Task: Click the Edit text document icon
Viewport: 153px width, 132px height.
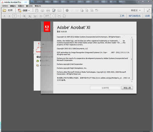Action: click(54, 10)
